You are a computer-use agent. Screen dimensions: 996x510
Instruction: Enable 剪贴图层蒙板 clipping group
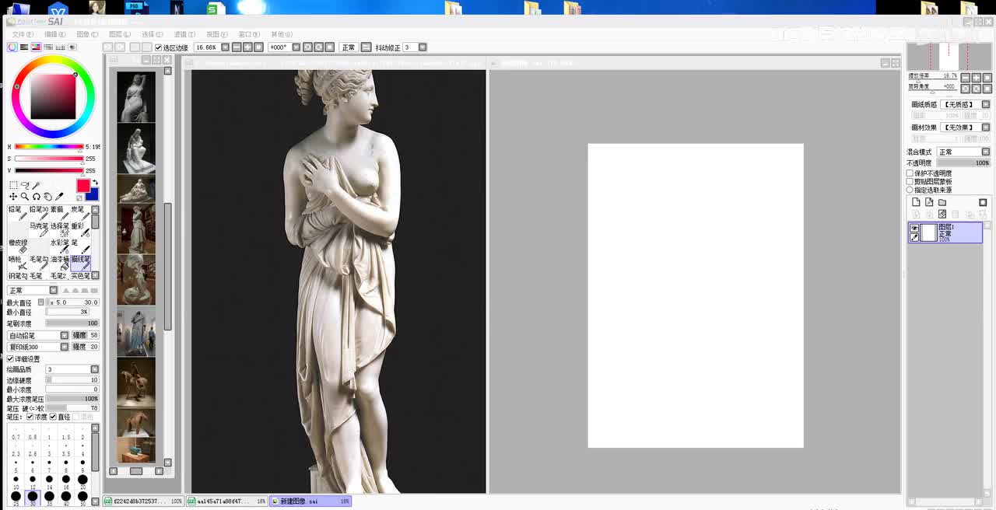910,182
